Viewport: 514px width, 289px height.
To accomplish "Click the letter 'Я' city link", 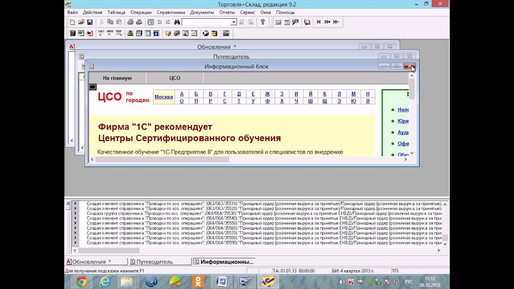I will point(367,101).
